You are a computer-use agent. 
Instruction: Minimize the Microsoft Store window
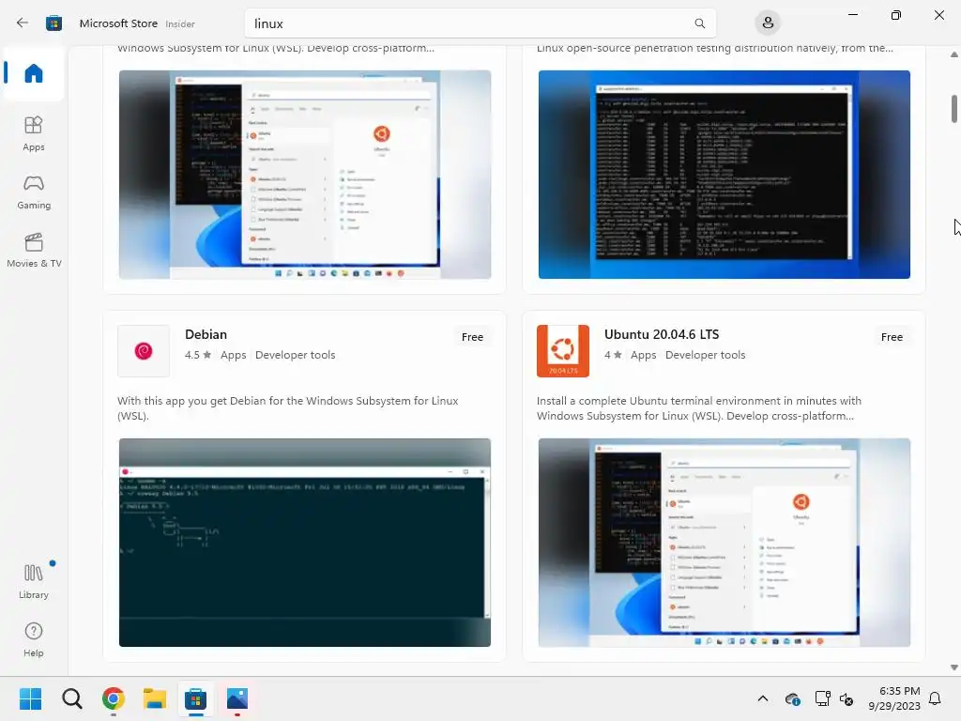852,15
